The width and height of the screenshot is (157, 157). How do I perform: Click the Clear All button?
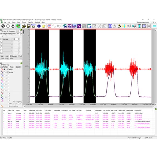[x=18, y=67]
